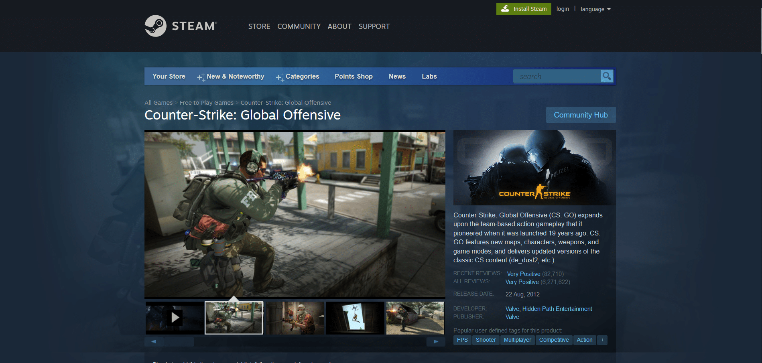
Task: Select the masked character screenshot thumbnail
Action: click(295, 318)
